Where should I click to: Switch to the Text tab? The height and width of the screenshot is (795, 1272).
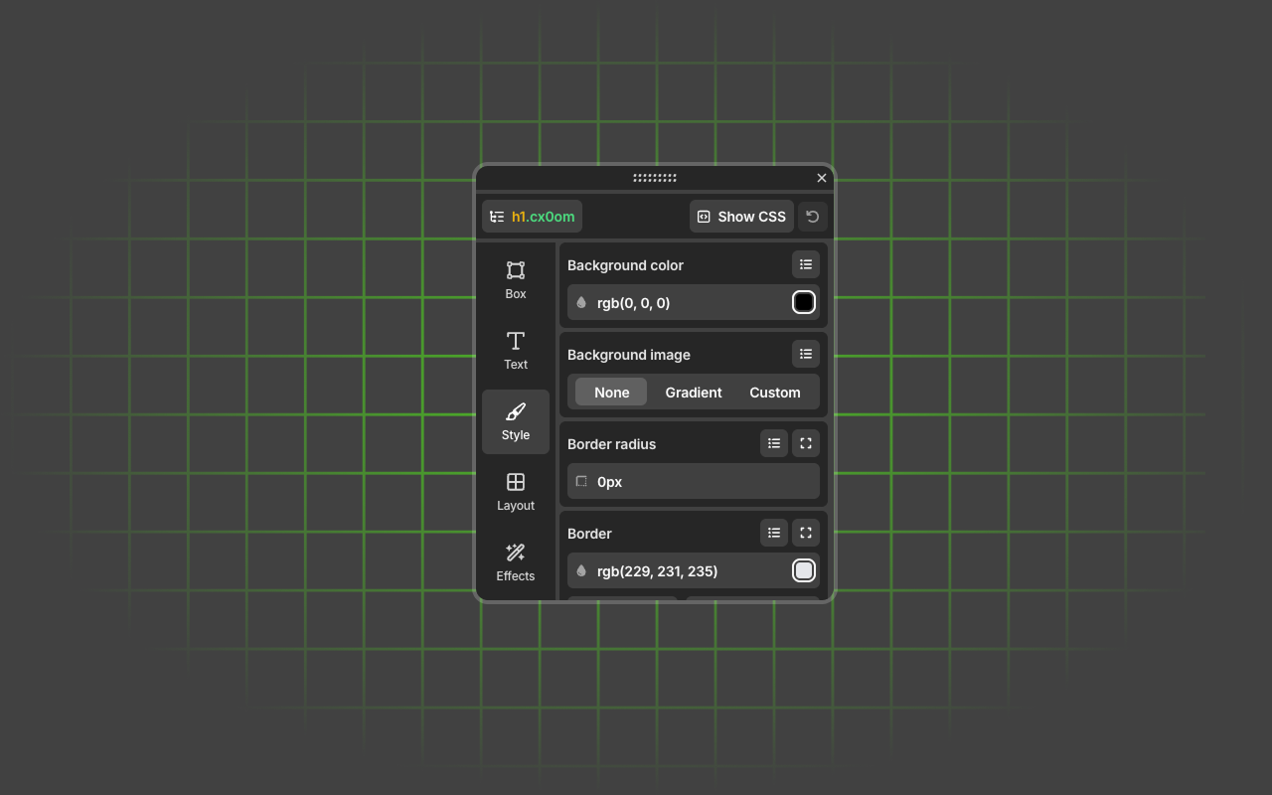515,350
